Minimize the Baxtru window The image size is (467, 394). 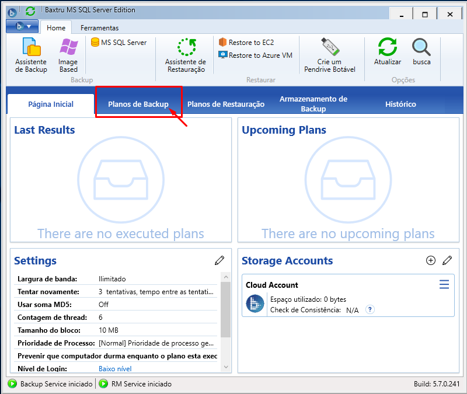tap(401, 14)
